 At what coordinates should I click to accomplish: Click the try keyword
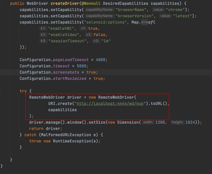[x=23, y=91]
